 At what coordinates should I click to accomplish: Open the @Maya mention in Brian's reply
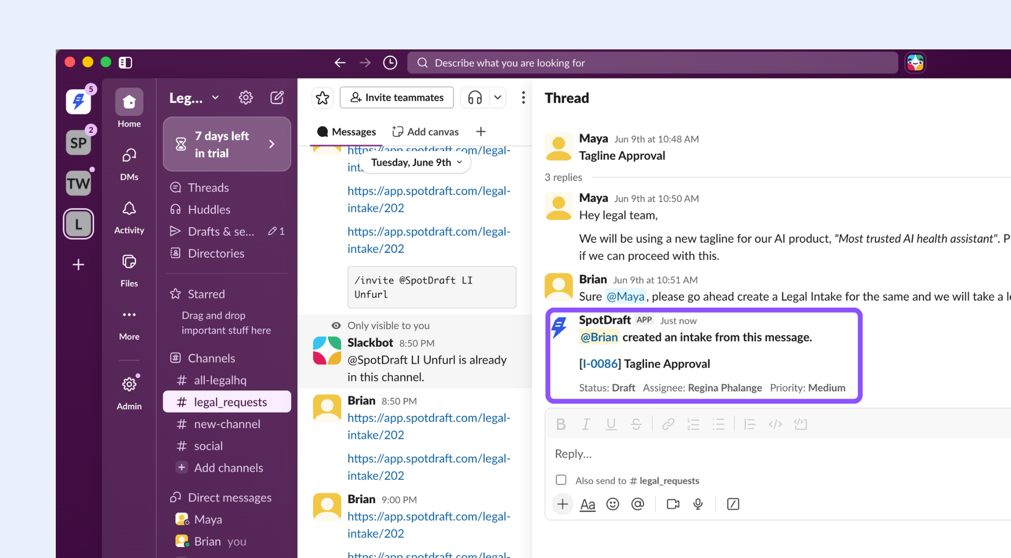pyautogui.click(x=625, y=296)
